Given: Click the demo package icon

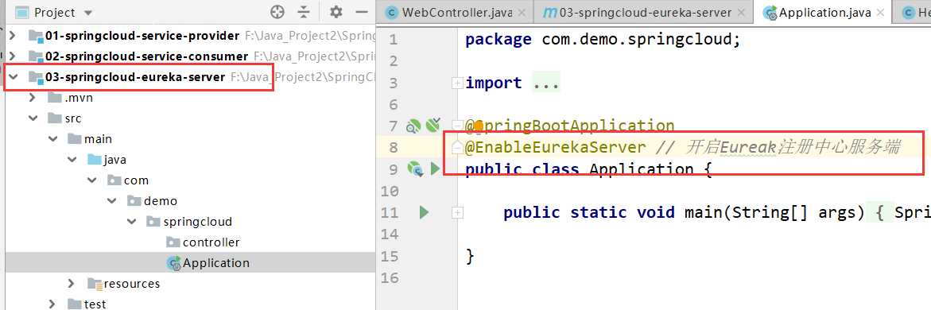Looking at the screenshot, I should point(134,201).
